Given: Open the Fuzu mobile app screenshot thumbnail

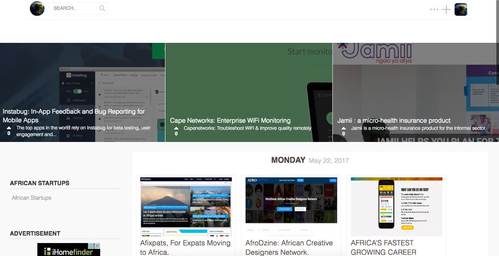Looking at the screenshot, I should 396,207.
